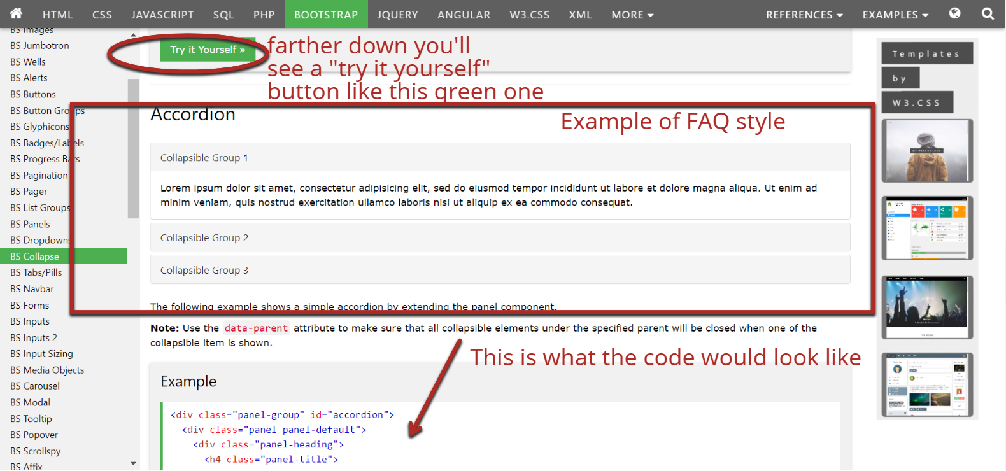This screenshot has height=471, width=1006.
Task: Open BS Tabs/Pills in sidebar
Action: [x=36, y=272]
